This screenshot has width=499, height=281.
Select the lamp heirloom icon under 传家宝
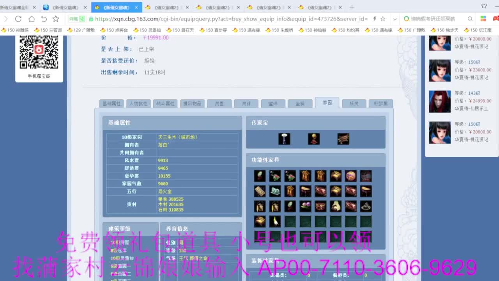pos(284,139)
